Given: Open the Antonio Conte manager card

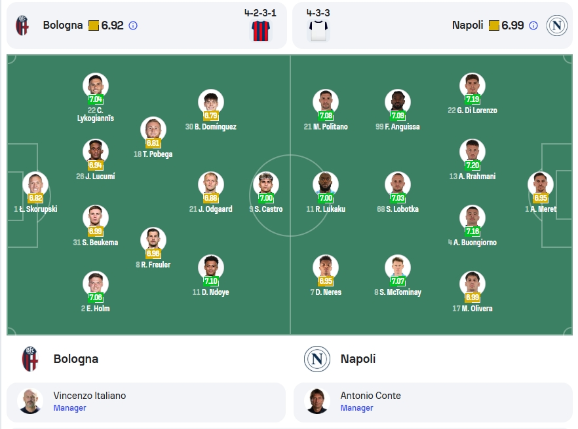Looking at the screenshot, I should pyautogui.click(x=433, y=402).
